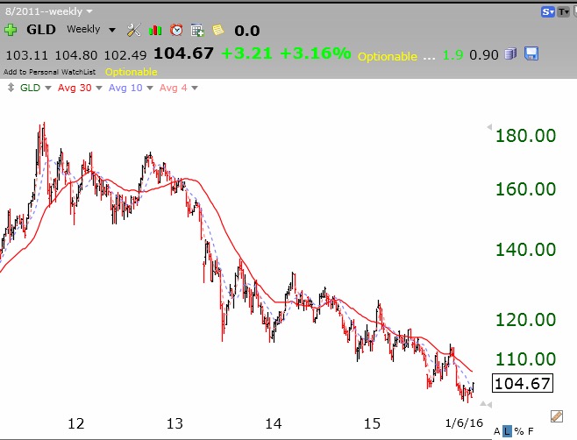This screenshot has width=577, height=440.
Task: Expand the Avg 10 indicator dropdown
Action: [149, 88]
